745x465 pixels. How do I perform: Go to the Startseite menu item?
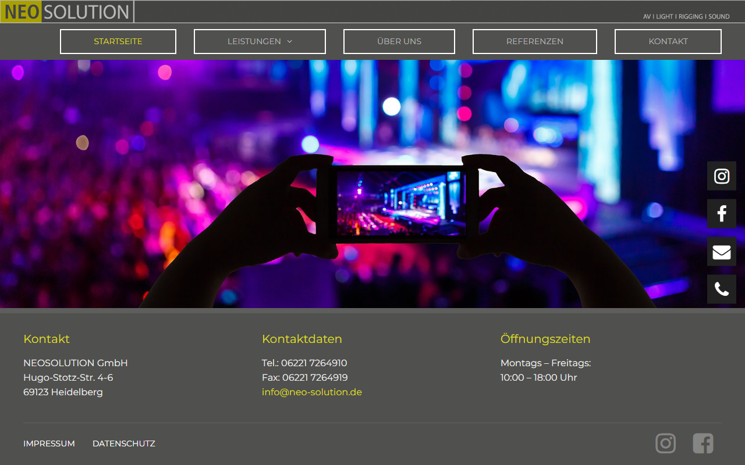click(118, 41)
